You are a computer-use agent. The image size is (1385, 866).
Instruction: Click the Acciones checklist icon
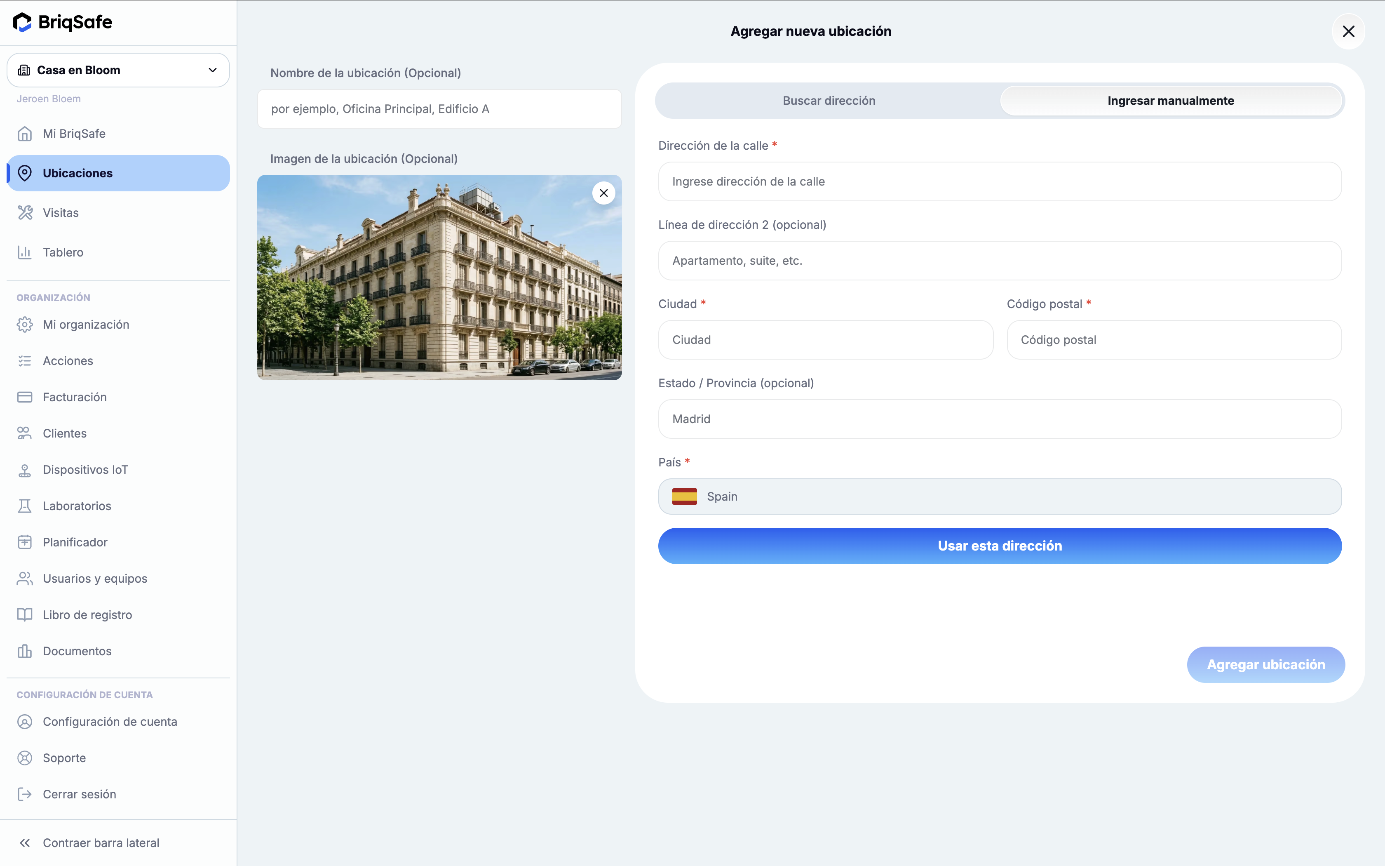tap(25, 361)
